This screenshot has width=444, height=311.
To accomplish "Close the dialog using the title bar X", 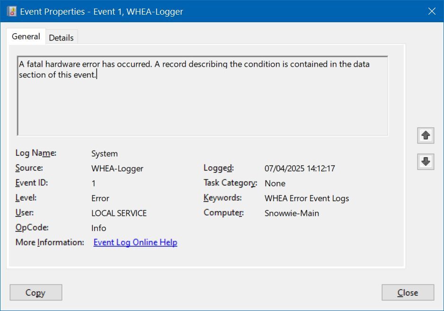I will [432, 11].
